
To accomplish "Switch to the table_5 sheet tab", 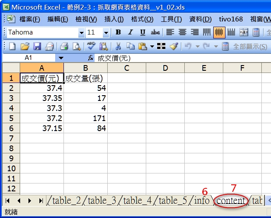I will pyautogui.click(x=173, y=201).
